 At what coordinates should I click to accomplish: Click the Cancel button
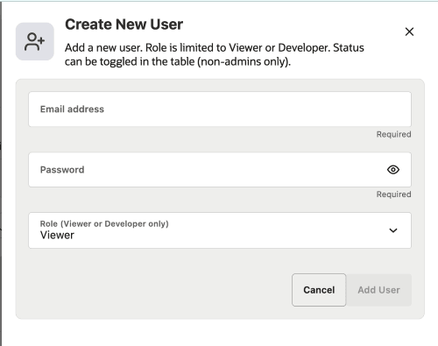point(319,290)
